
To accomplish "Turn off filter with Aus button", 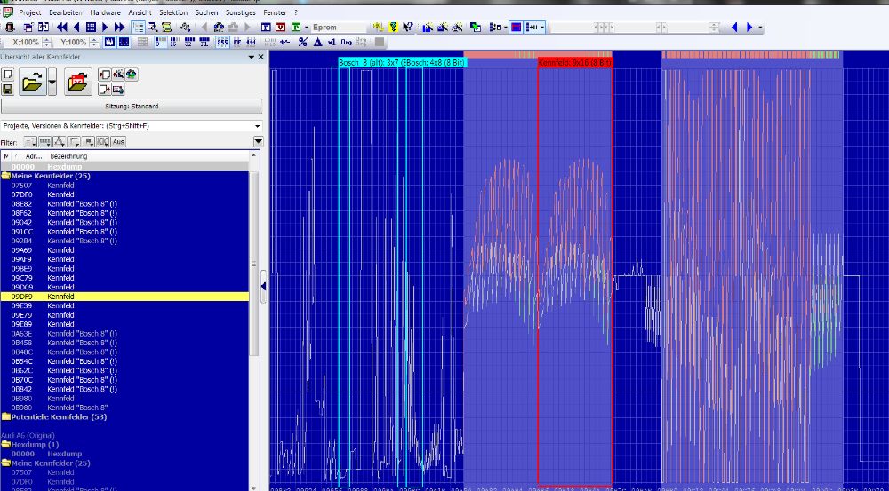I will (117, 142).
